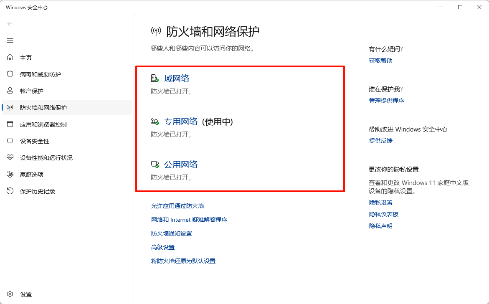Select the 设备安全性 monitor icon

click(x=10, y=141)
